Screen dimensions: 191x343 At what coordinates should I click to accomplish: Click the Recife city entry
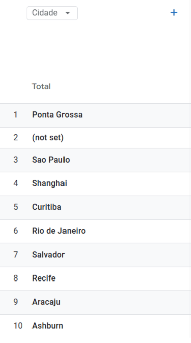(x=44, y=278)
